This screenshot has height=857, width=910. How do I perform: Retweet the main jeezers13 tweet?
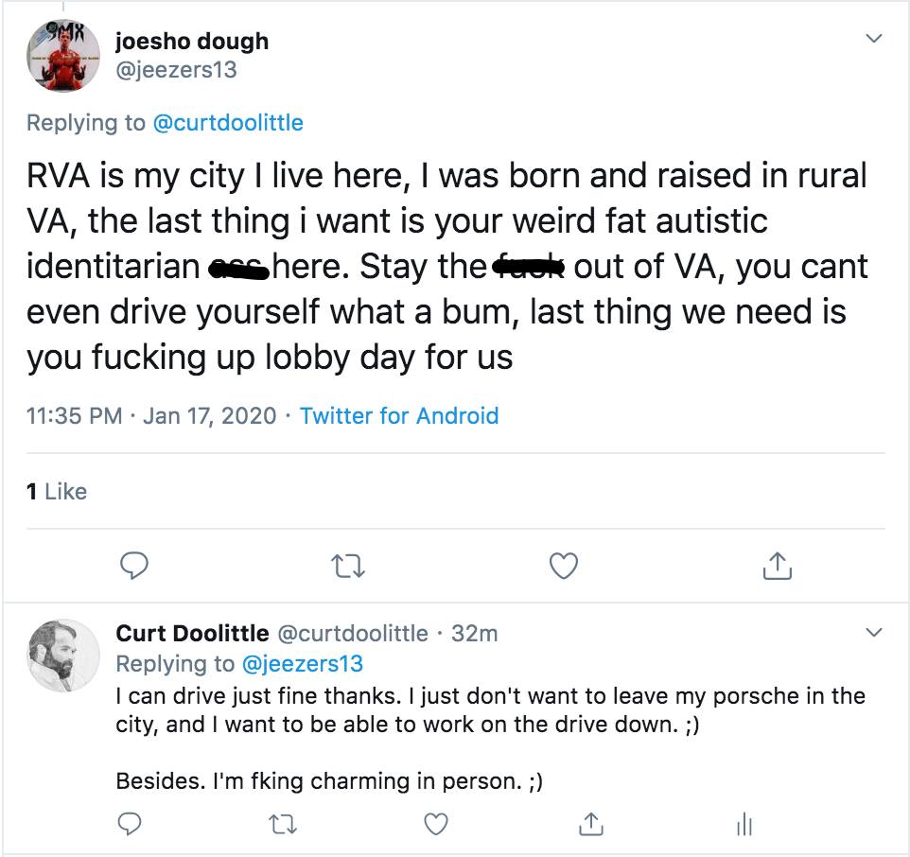click(349, 565)
